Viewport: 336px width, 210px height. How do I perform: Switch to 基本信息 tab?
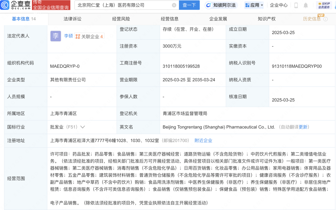point(24,19)
